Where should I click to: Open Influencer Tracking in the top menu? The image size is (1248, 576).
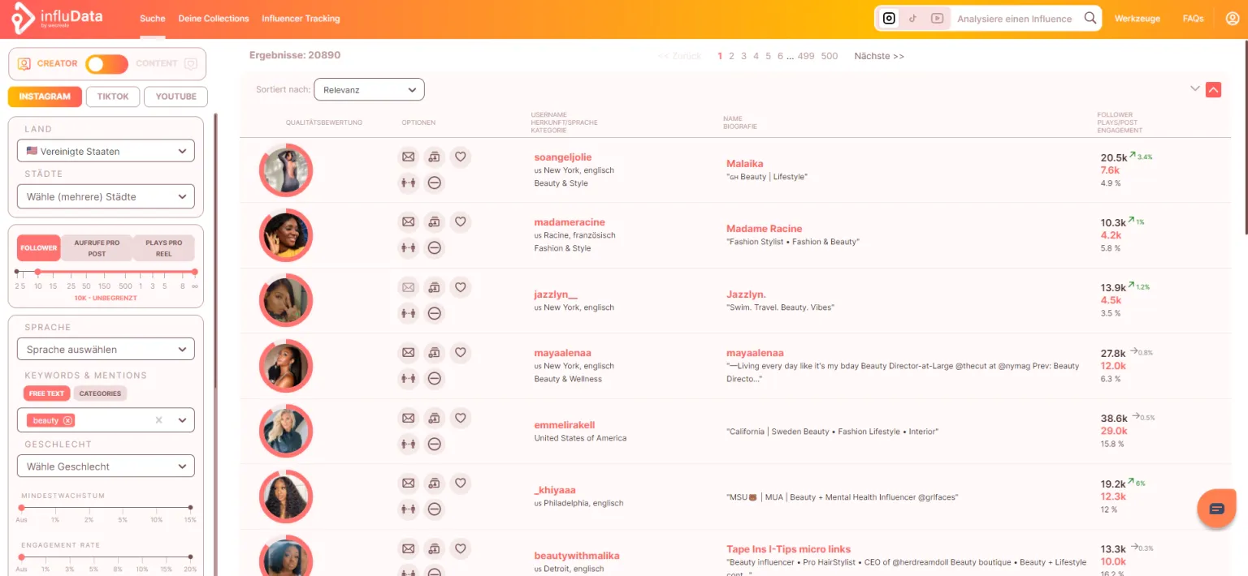point(301,19)
